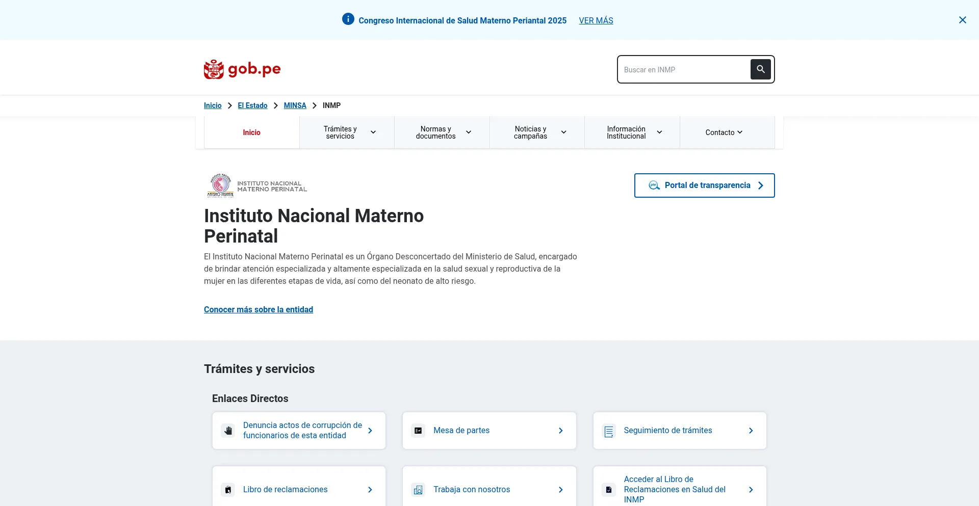Screen dimensions: 979x506
Task: Click the Trabaja con nosotros icon
Action: tap(418, 490)
